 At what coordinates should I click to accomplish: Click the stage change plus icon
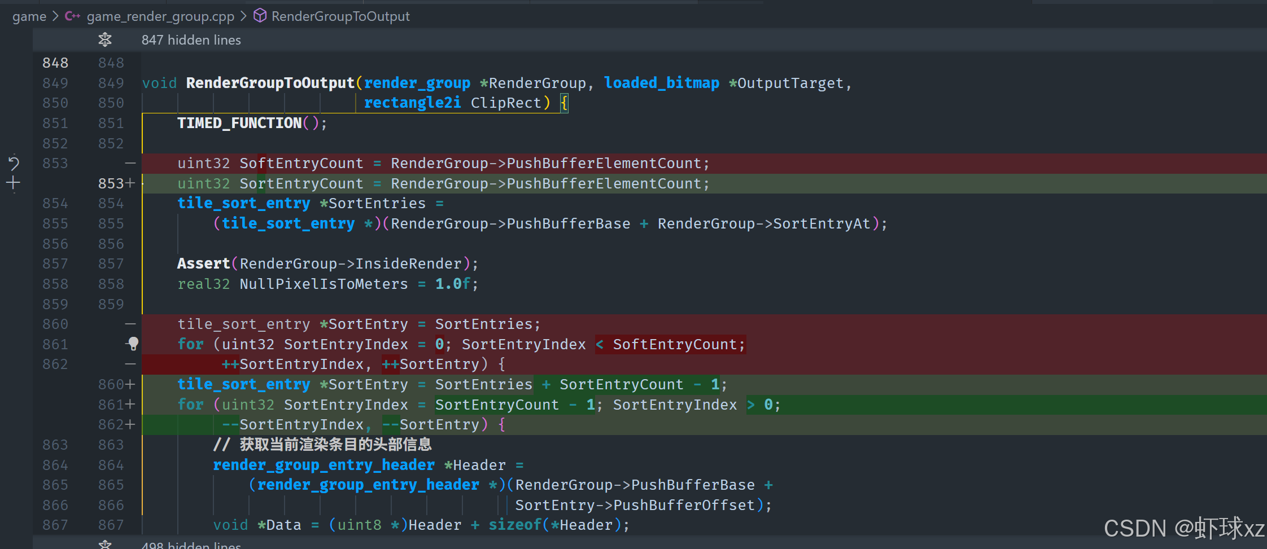(13, 183)
